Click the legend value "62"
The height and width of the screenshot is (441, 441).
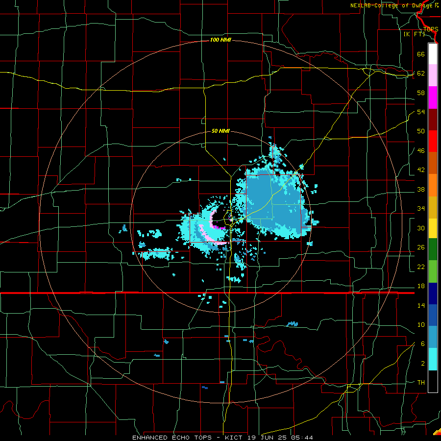421,73
